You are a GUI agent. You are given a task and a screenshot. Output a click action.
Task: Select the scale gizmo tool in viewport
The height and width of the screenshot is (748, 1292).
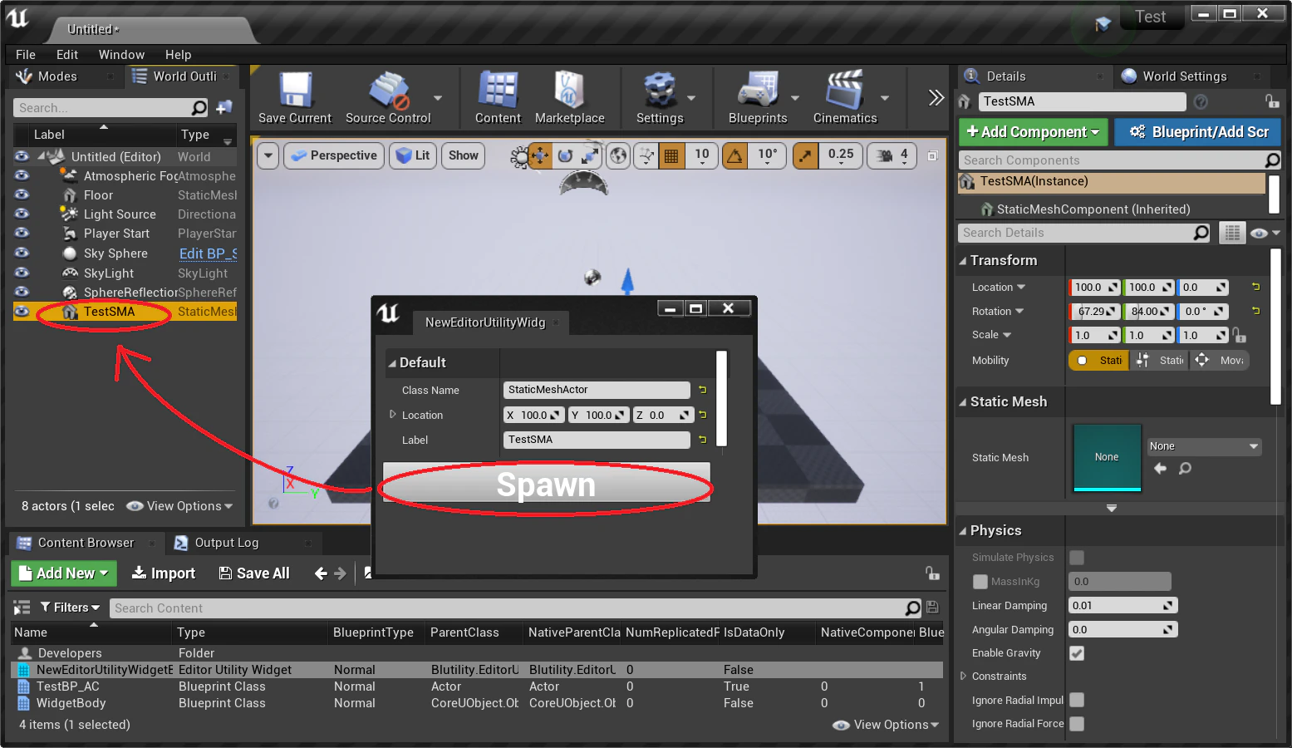point(591,155)
